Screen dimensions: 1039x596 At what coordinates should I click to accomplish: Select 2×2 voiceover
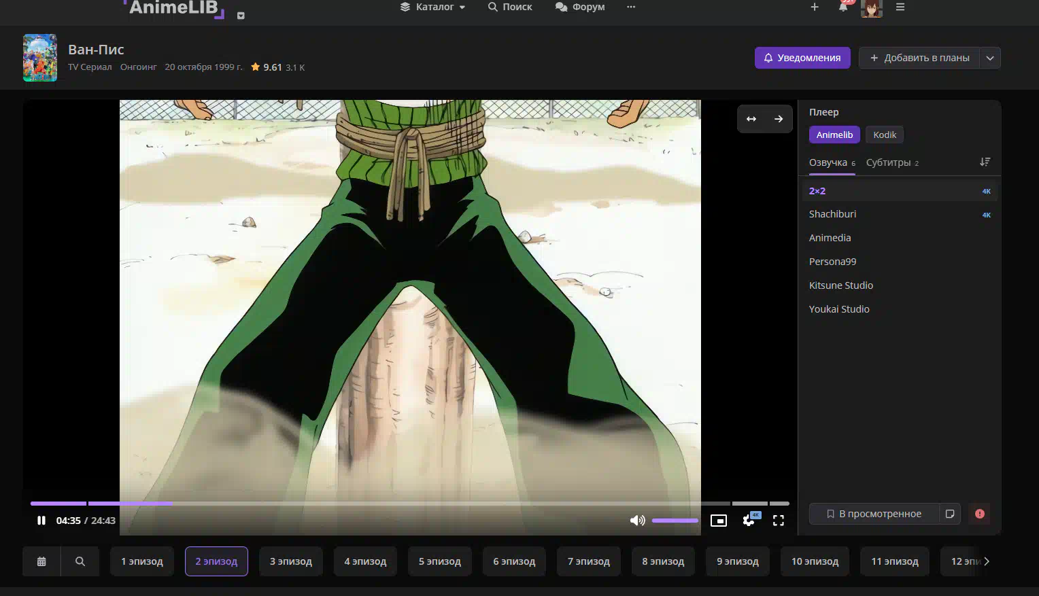click(900, 191)
